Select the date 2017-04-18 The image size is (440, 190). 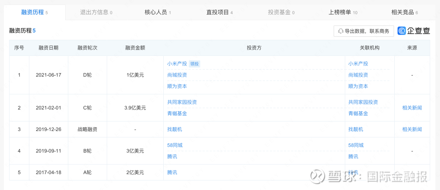[x=48, y=173]
